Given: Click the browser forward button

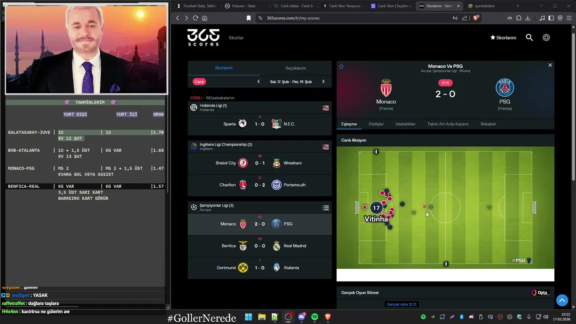Looking at the screenshot, I should pyautogui.click(x=186, y=18).
